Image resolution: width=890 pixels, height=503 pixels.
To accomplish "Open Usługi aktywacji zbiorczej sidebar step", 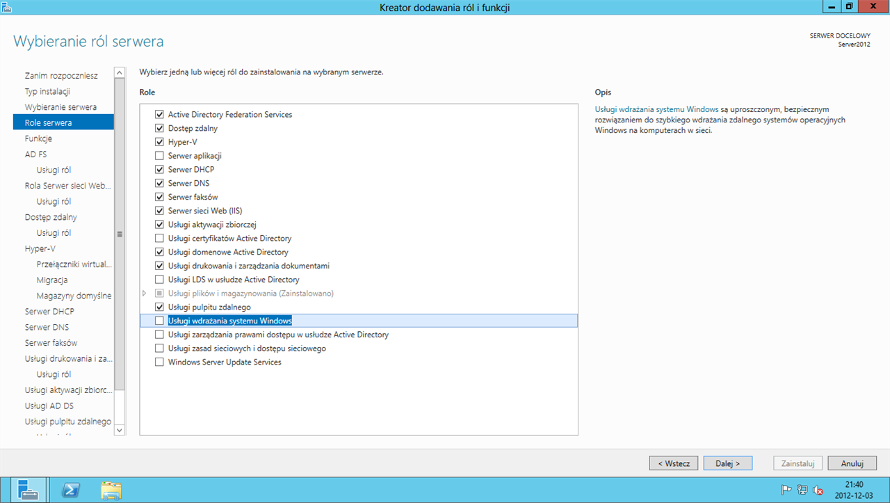I will point(67,390).
